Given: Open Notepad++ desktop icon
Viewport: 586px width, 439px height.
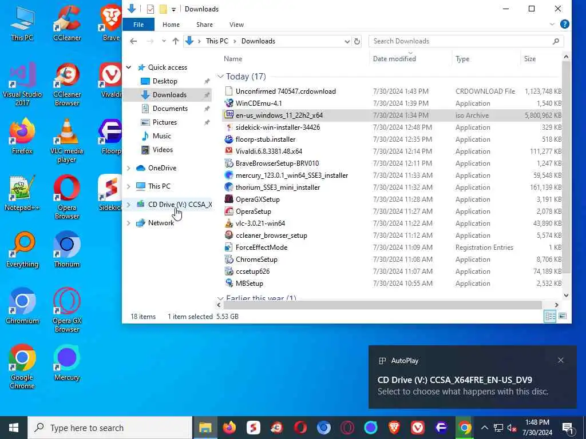Looking at the screenshot, I should tap(22, 193).
